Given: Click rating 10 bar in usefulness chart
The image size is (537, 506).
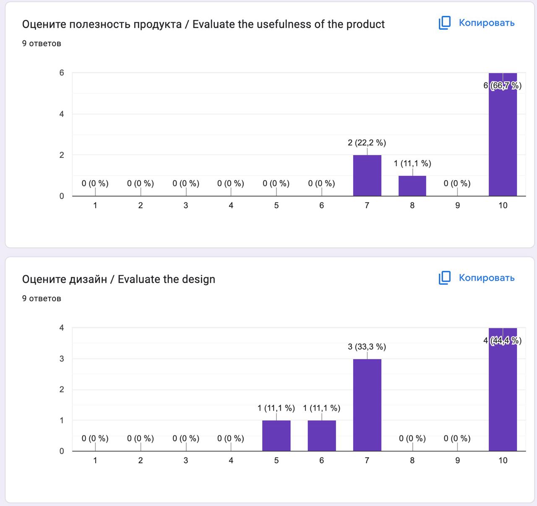Looking at the screenshot, I should [503, 139].
